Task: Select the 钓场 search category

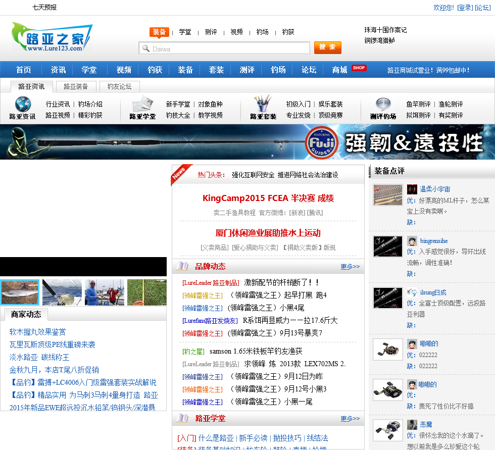Action: point(262,32)
